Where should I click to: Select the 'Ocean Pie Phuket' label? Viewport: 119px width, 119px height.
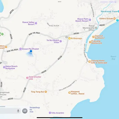coord(30,49)
